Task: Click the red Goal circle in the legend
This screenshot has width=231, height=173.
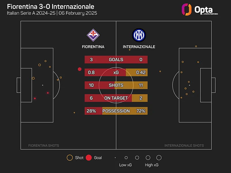Action: pyautogui.click(x=89, y=158)
